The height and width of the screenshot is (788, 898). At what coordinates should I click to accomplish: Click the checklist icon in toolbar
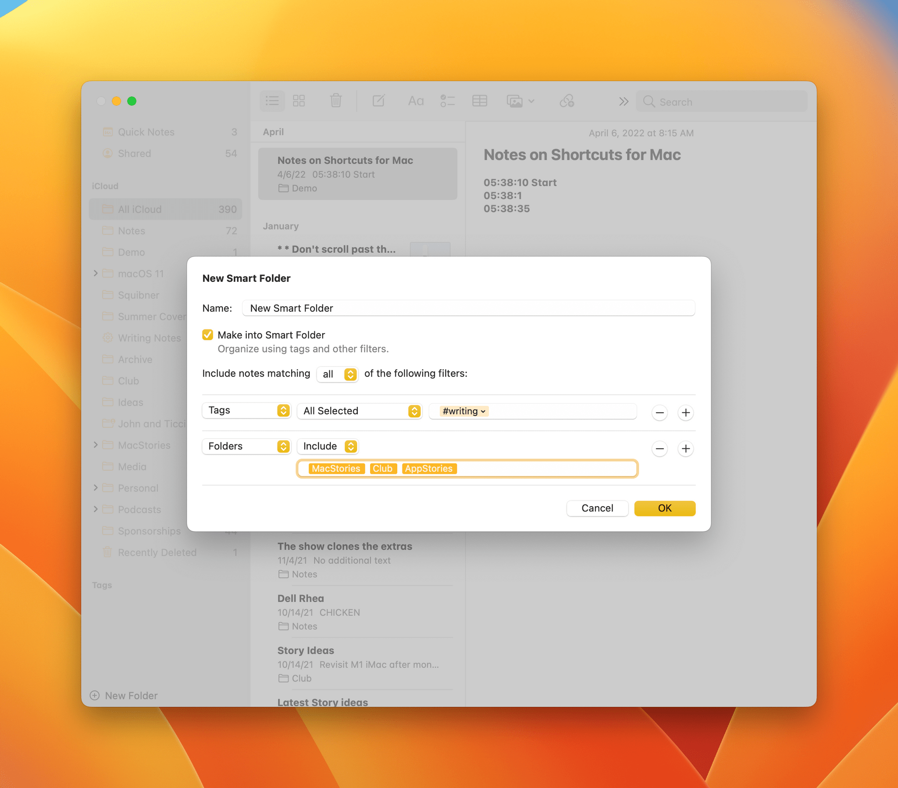(x=448, y=102)
